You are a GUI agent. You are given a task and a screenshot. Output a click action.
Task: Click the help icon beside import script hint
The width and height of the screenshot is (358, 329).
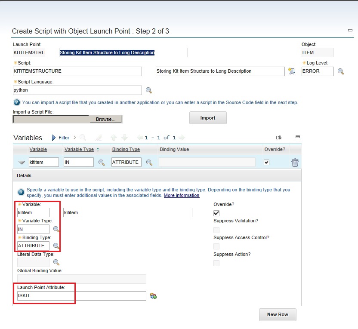tap(17, 102)
